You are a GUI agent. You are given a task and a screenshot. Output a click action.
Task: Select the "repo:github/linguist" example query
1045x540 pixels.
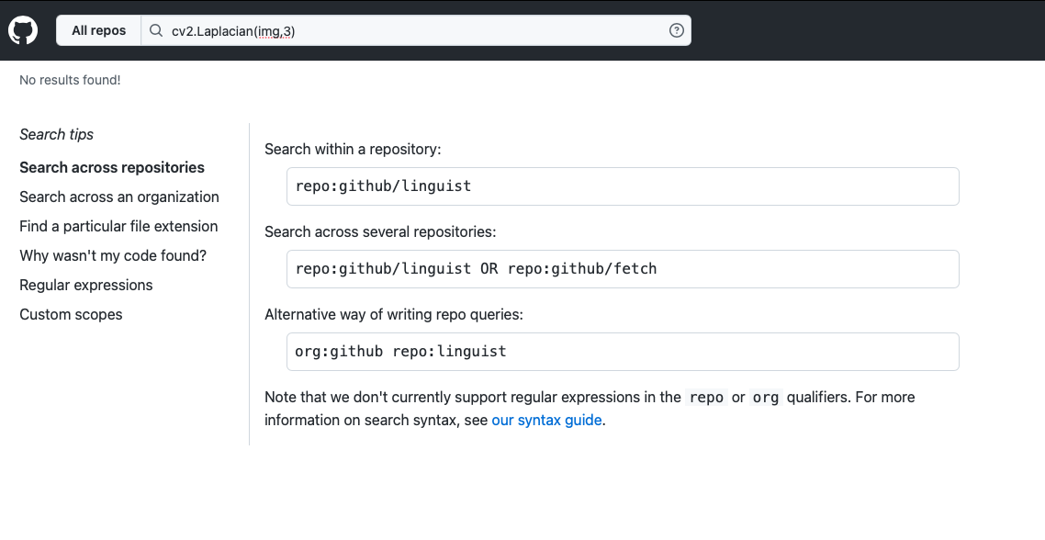pos(383,186)
